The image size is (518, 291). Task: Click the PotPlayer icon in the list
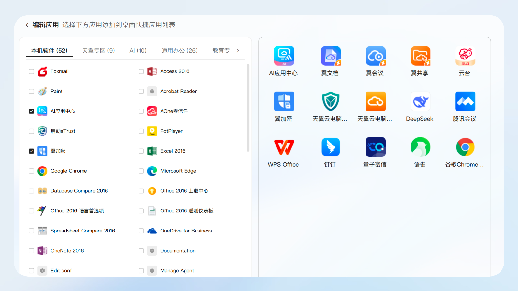click(x=152, y=131)
